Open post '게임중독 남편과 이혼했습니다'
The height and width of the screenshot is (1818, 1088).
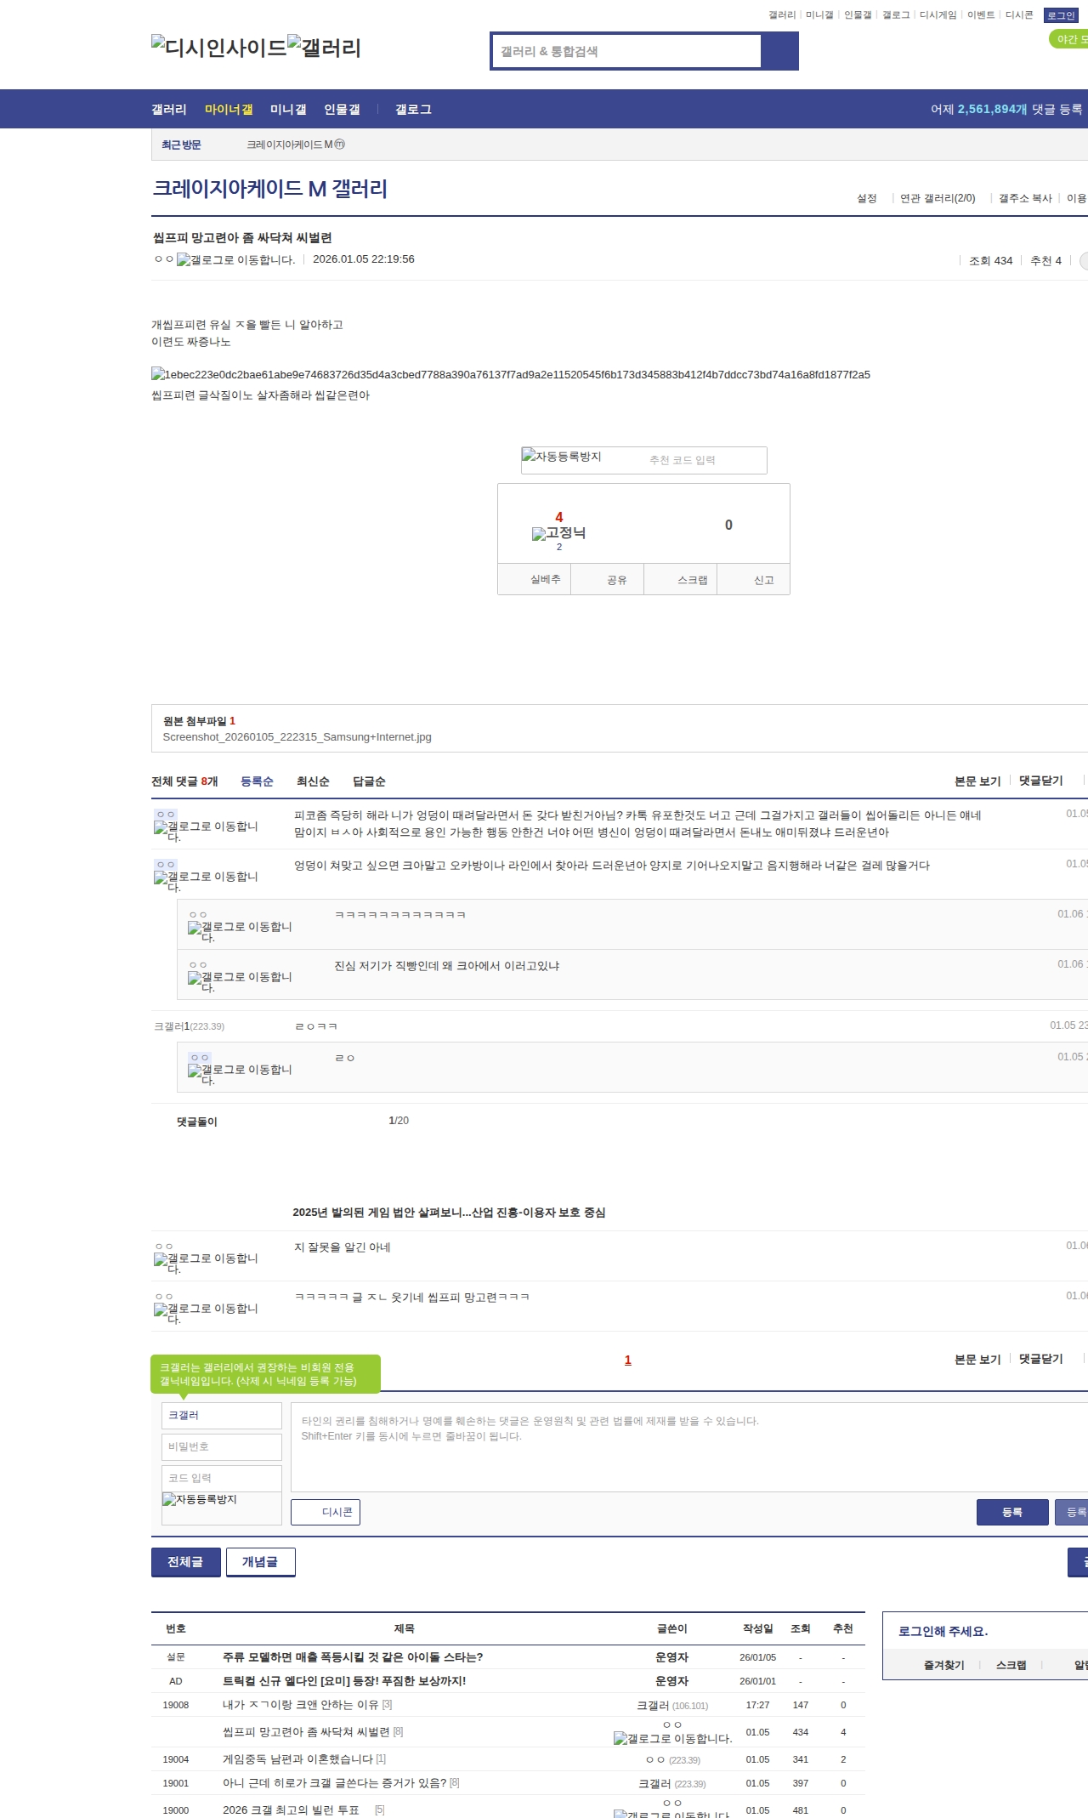(x=298, y=1759)
